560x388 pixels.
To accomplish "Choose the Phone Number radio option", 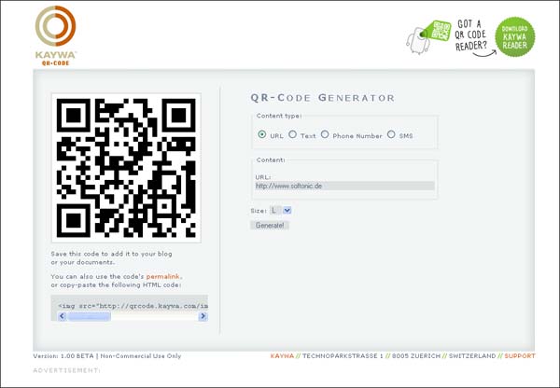I will click(325, 135).
